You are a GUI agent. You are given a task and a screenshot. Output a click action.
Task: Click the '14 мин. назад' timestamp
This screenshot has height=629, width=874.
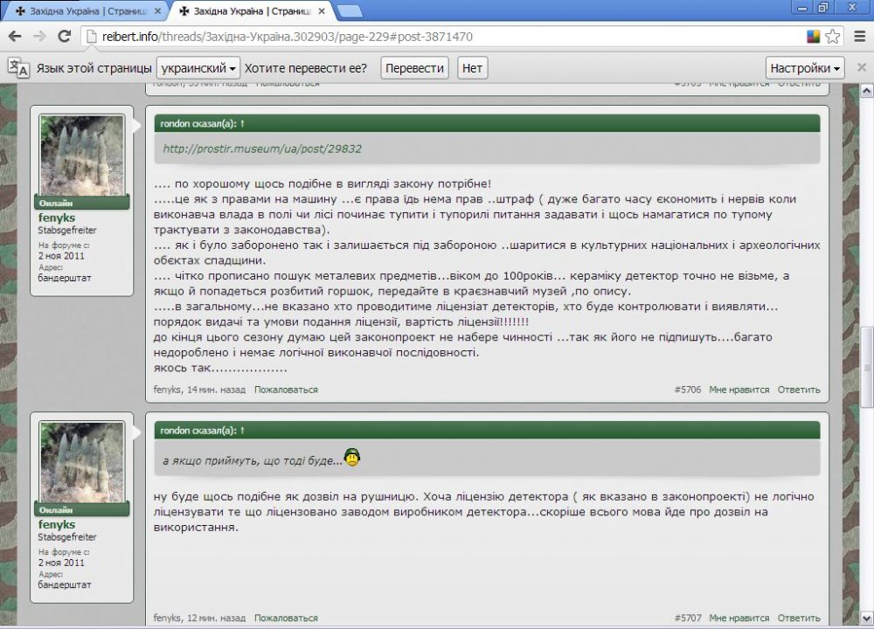pos(216,390)
